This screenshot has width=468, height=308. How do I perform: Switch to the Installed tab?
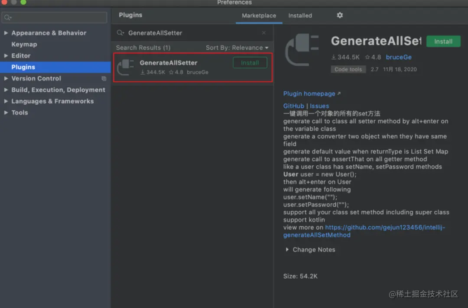coord(300,16)
